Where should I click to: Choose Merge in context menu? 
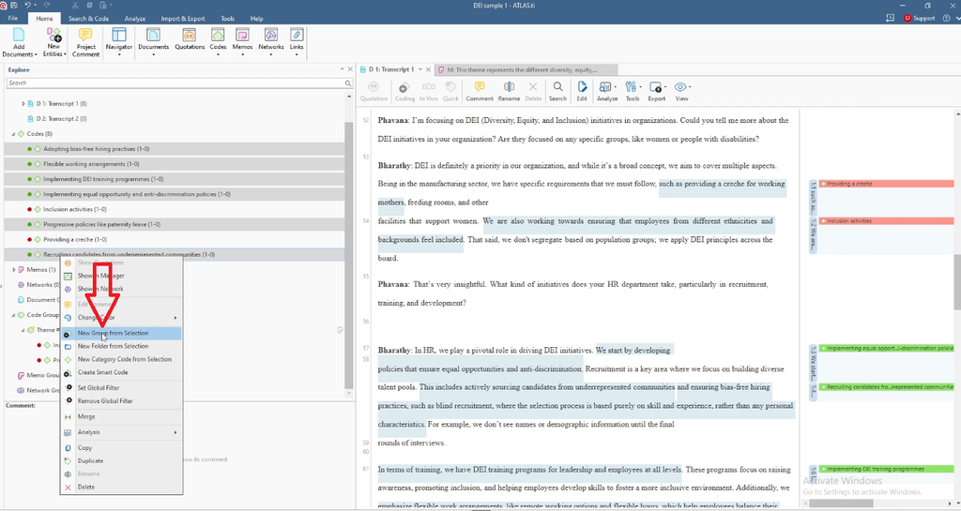pyautogui.click(x=121, y=416)
